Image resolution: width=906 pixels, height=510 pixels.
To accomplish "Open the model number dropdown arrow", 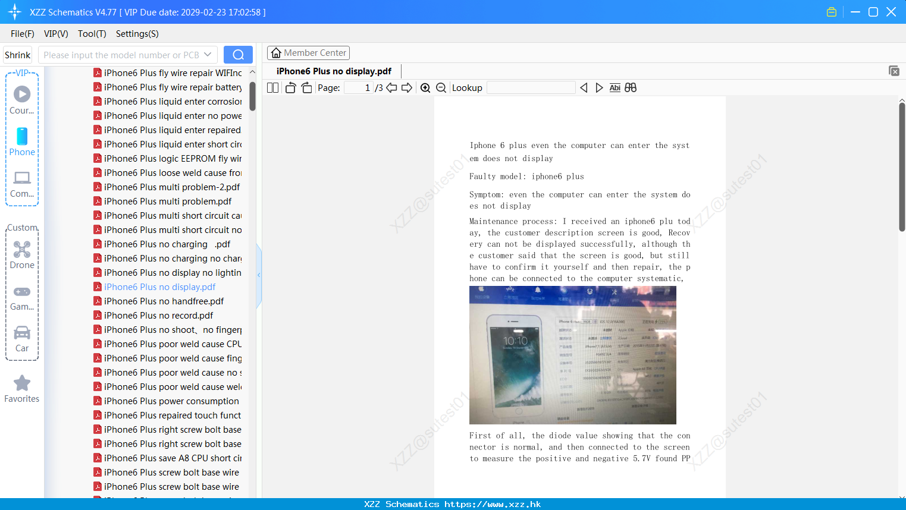I will click(208, 55).
